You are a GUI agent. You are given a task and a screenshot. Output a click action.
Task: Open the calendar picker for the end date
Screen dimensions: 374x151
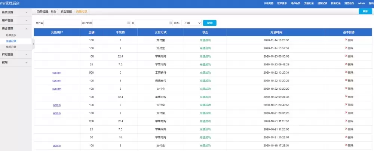coord(171,23)
